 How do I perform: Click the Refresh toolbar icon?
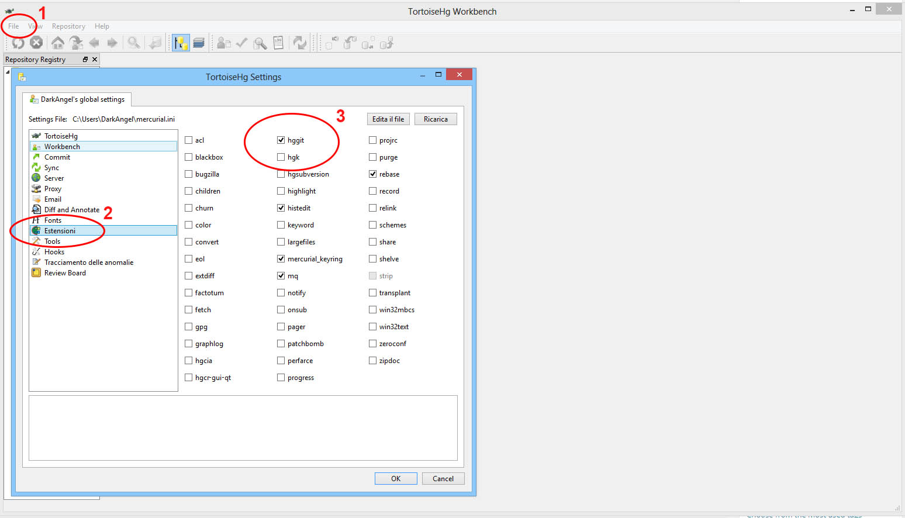(x=18, y=43)
